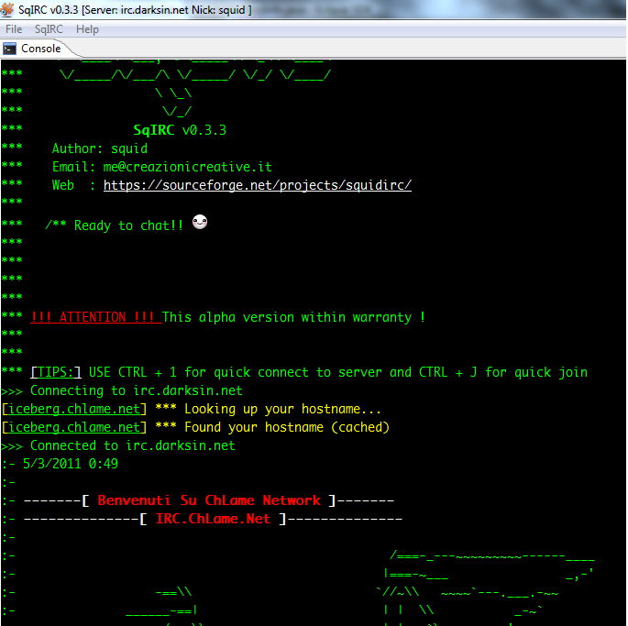
Task: Click the '/** Ready to chat!!' text
Action: coord(115,225)
